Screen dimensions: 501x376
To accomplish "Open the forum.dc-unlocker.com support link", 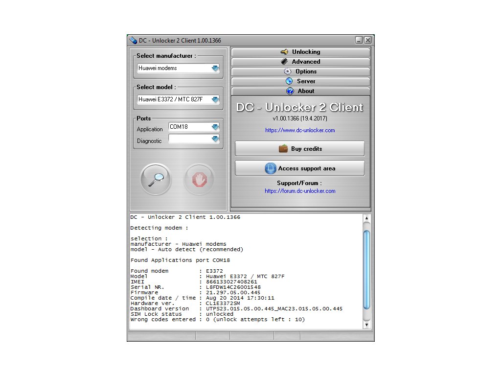I will pyautogui.click(x=300, y=191).
